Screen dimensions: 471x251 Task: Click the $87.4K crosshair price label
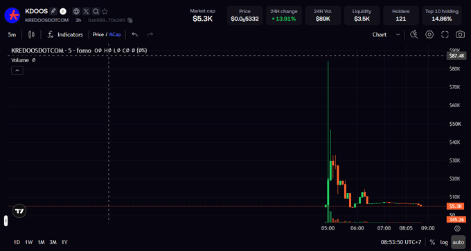[x=456, y=56]
